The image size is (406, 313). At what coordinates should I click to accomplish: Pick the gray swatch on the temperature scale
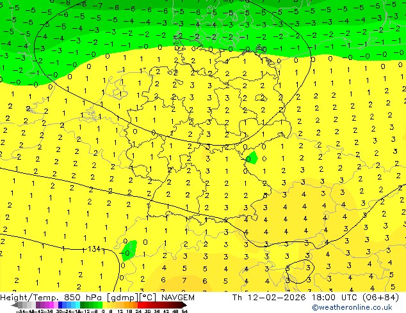point(20,305)
